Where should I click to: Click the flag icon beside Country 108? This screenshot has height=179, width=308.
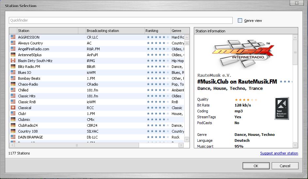coord(13,131)
